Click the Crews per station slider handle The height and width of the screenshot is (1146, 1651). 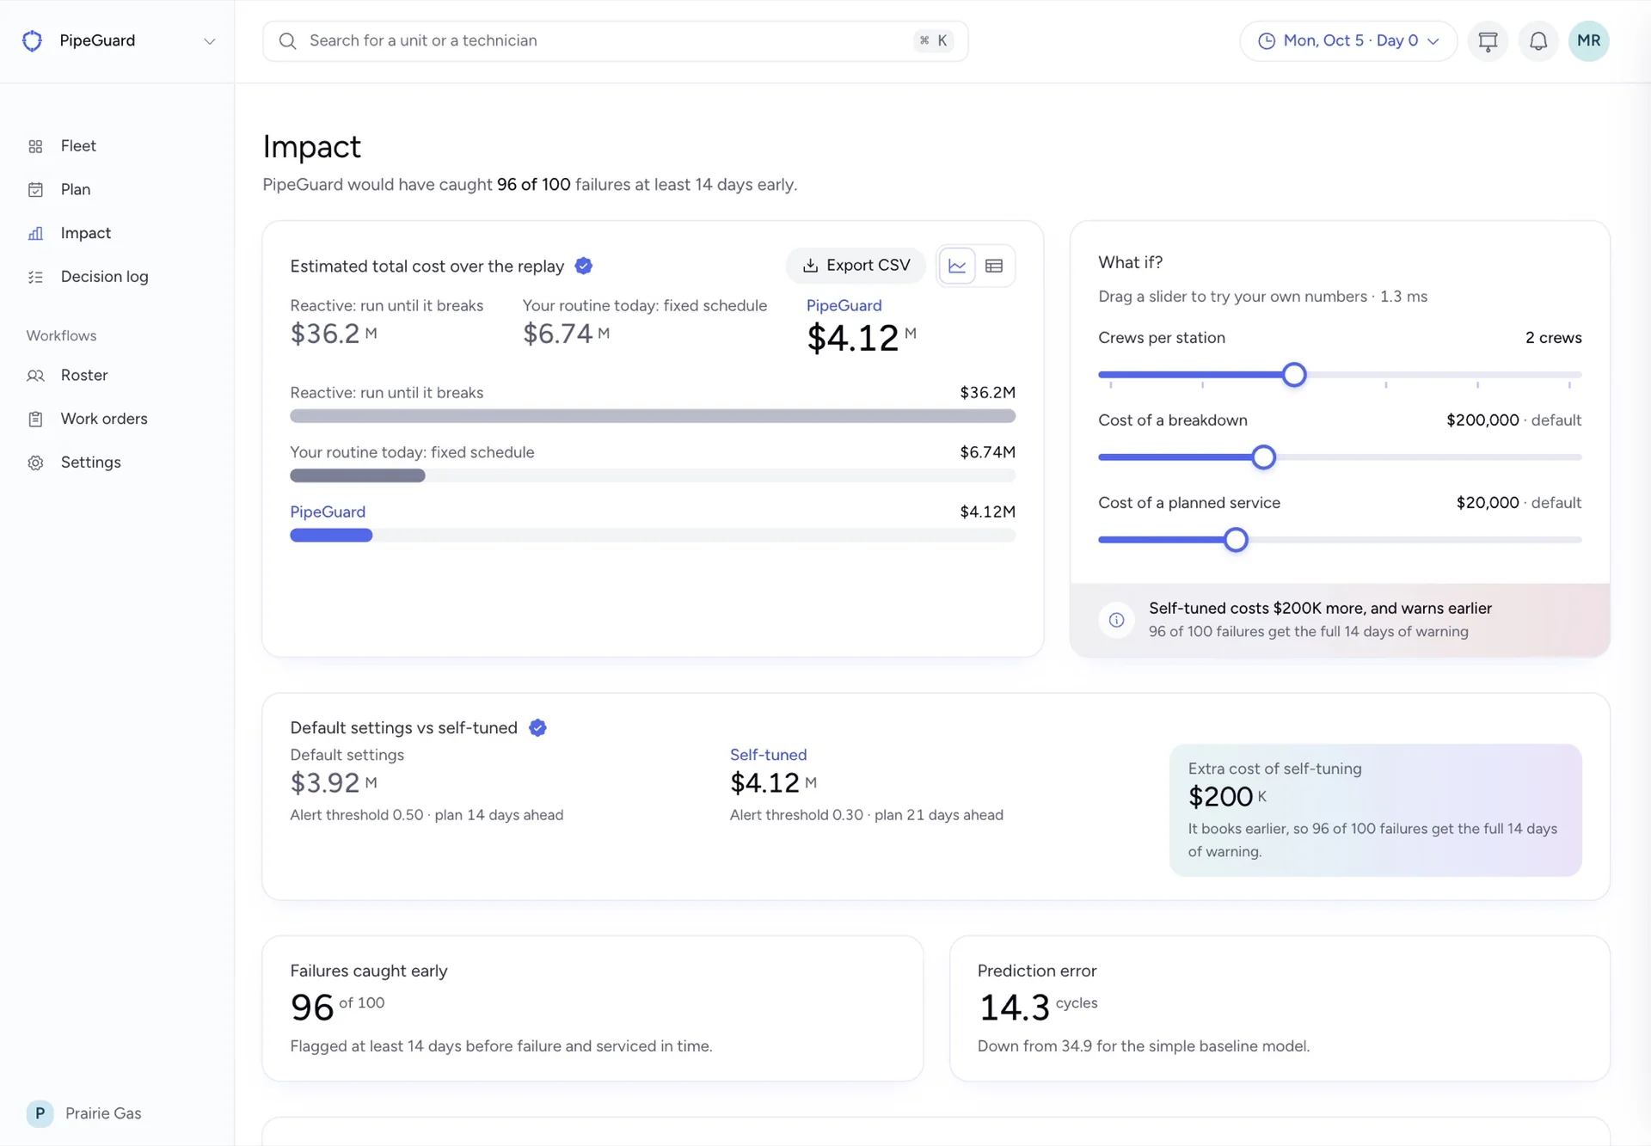(1294, 375)
